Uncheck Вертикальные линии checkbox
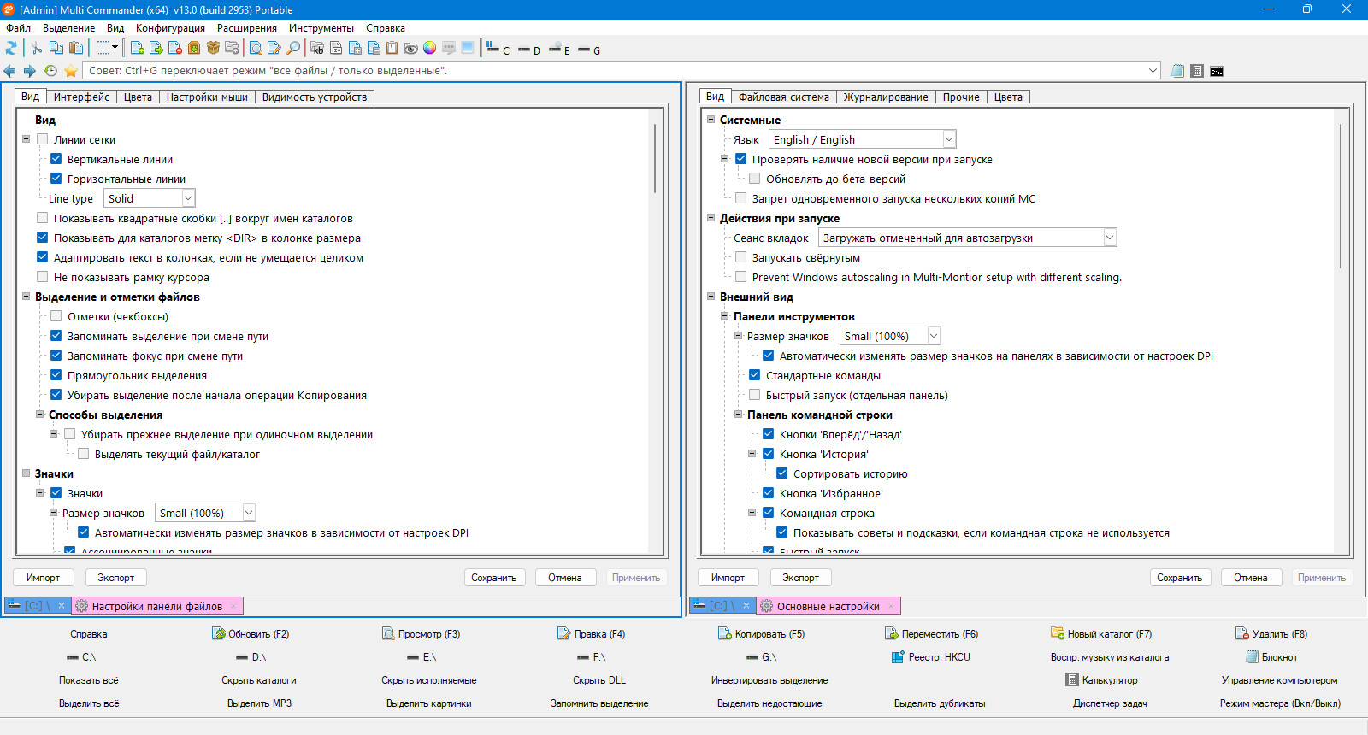The image size is (1368, 735). [56, 159]
